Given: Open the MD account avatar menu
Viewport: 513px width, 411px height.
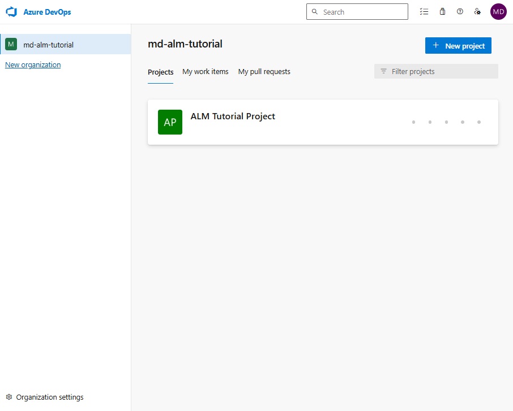Looking at the screenshot, I should 498,12.
